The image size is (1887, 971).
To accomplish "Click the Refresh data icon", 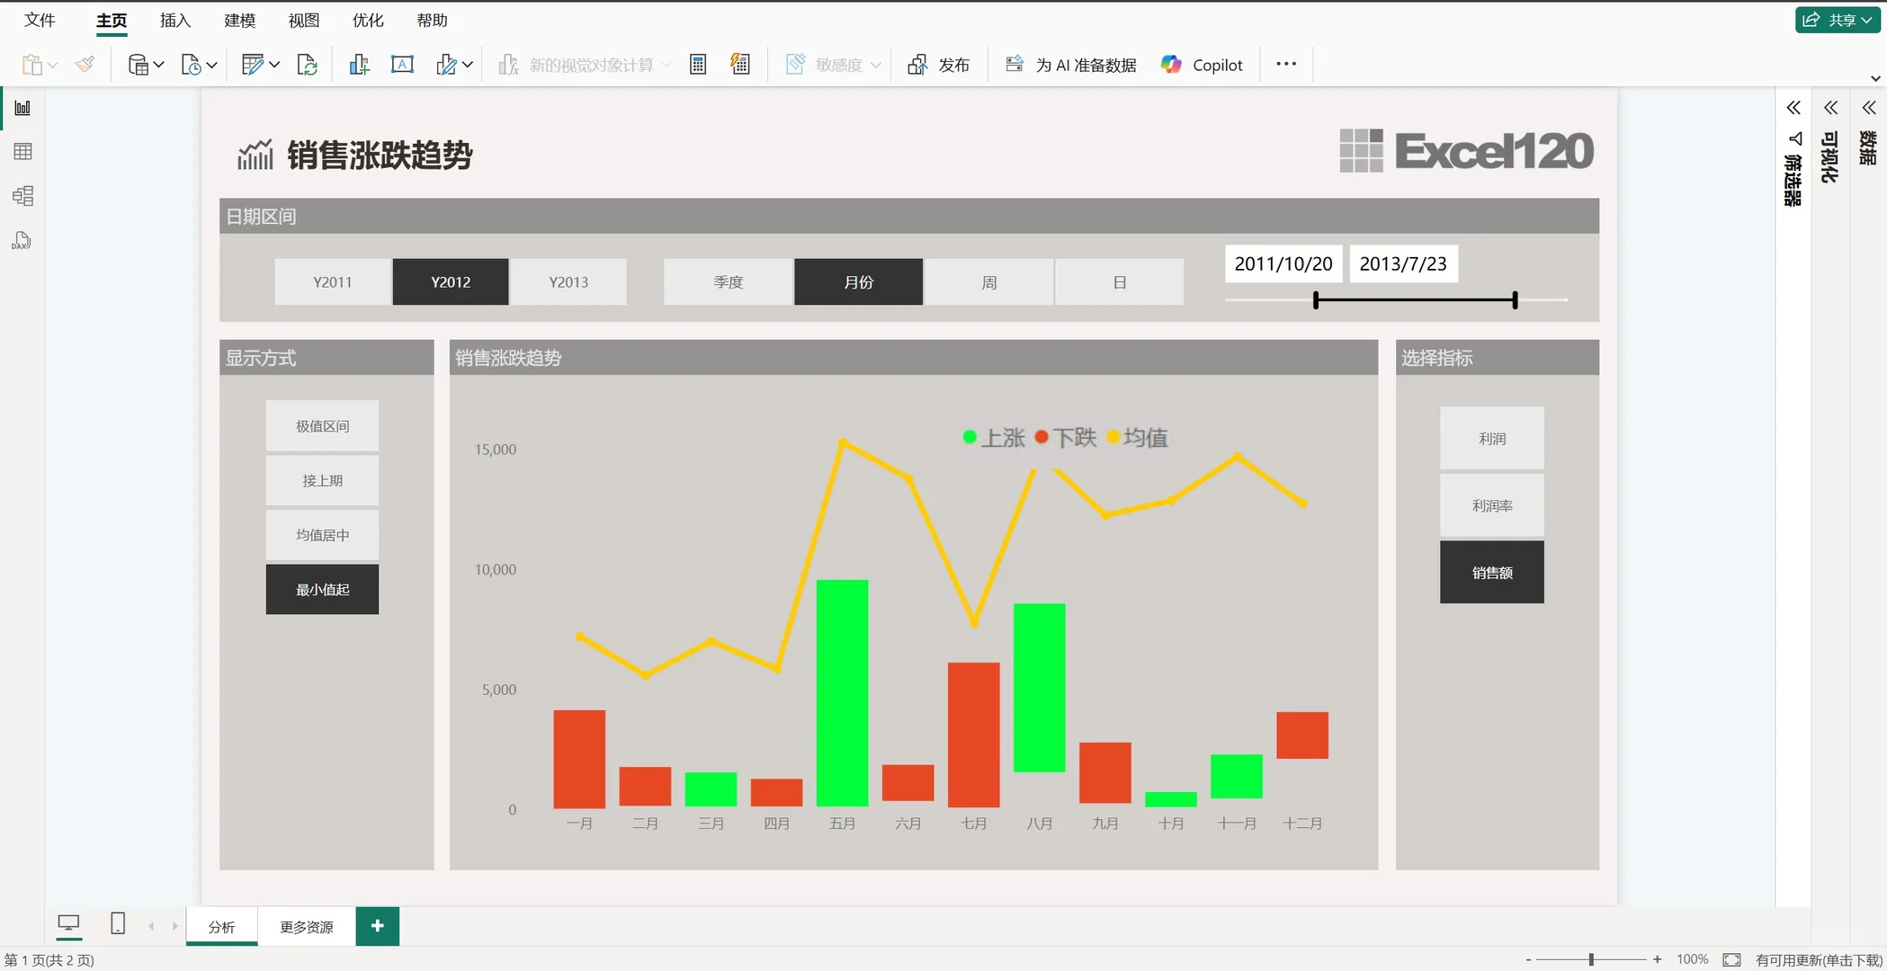I will pos(308,65).
